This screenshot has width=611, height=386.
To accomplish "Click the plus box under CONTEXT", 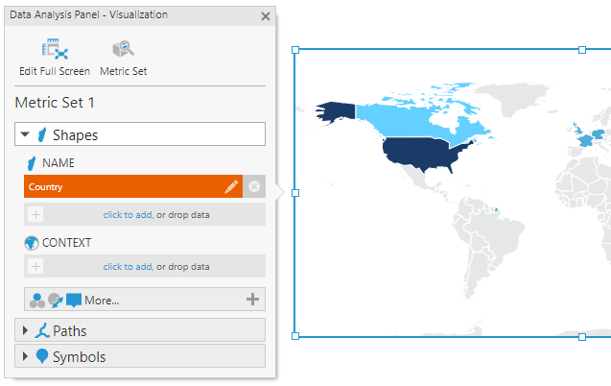I will point(35,267).
